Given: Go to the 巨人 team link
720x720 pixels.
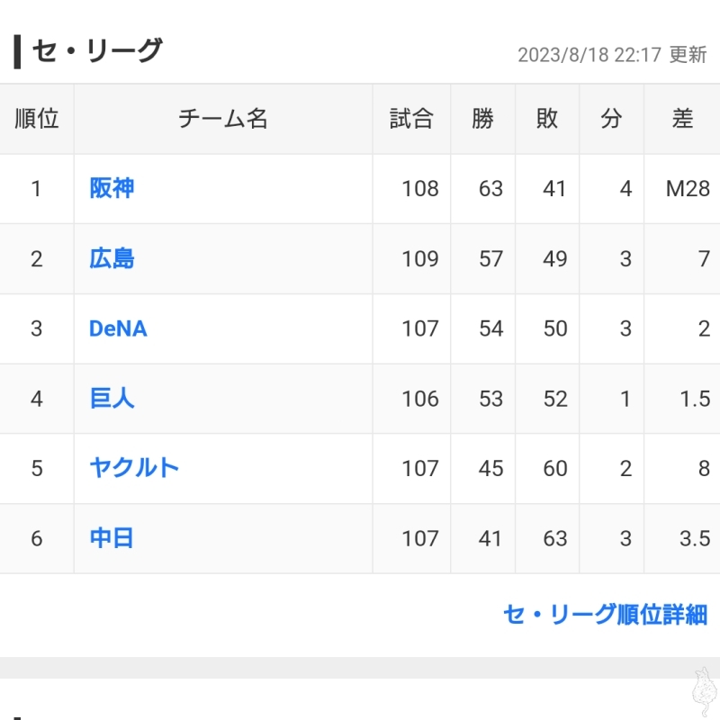Looking at the screenshot, I should coord(112,398).
